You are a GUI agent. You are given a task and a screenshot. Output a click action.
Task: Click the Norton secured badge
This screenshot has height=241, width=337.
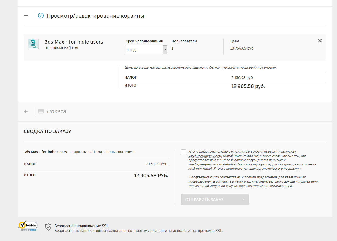(x=28, y=226)
